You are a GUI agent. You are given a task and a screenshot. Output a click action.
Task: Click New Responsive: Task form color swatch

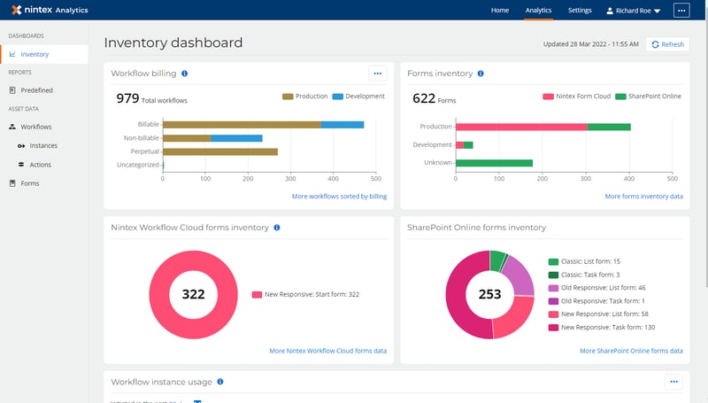(x=553, y=327)
